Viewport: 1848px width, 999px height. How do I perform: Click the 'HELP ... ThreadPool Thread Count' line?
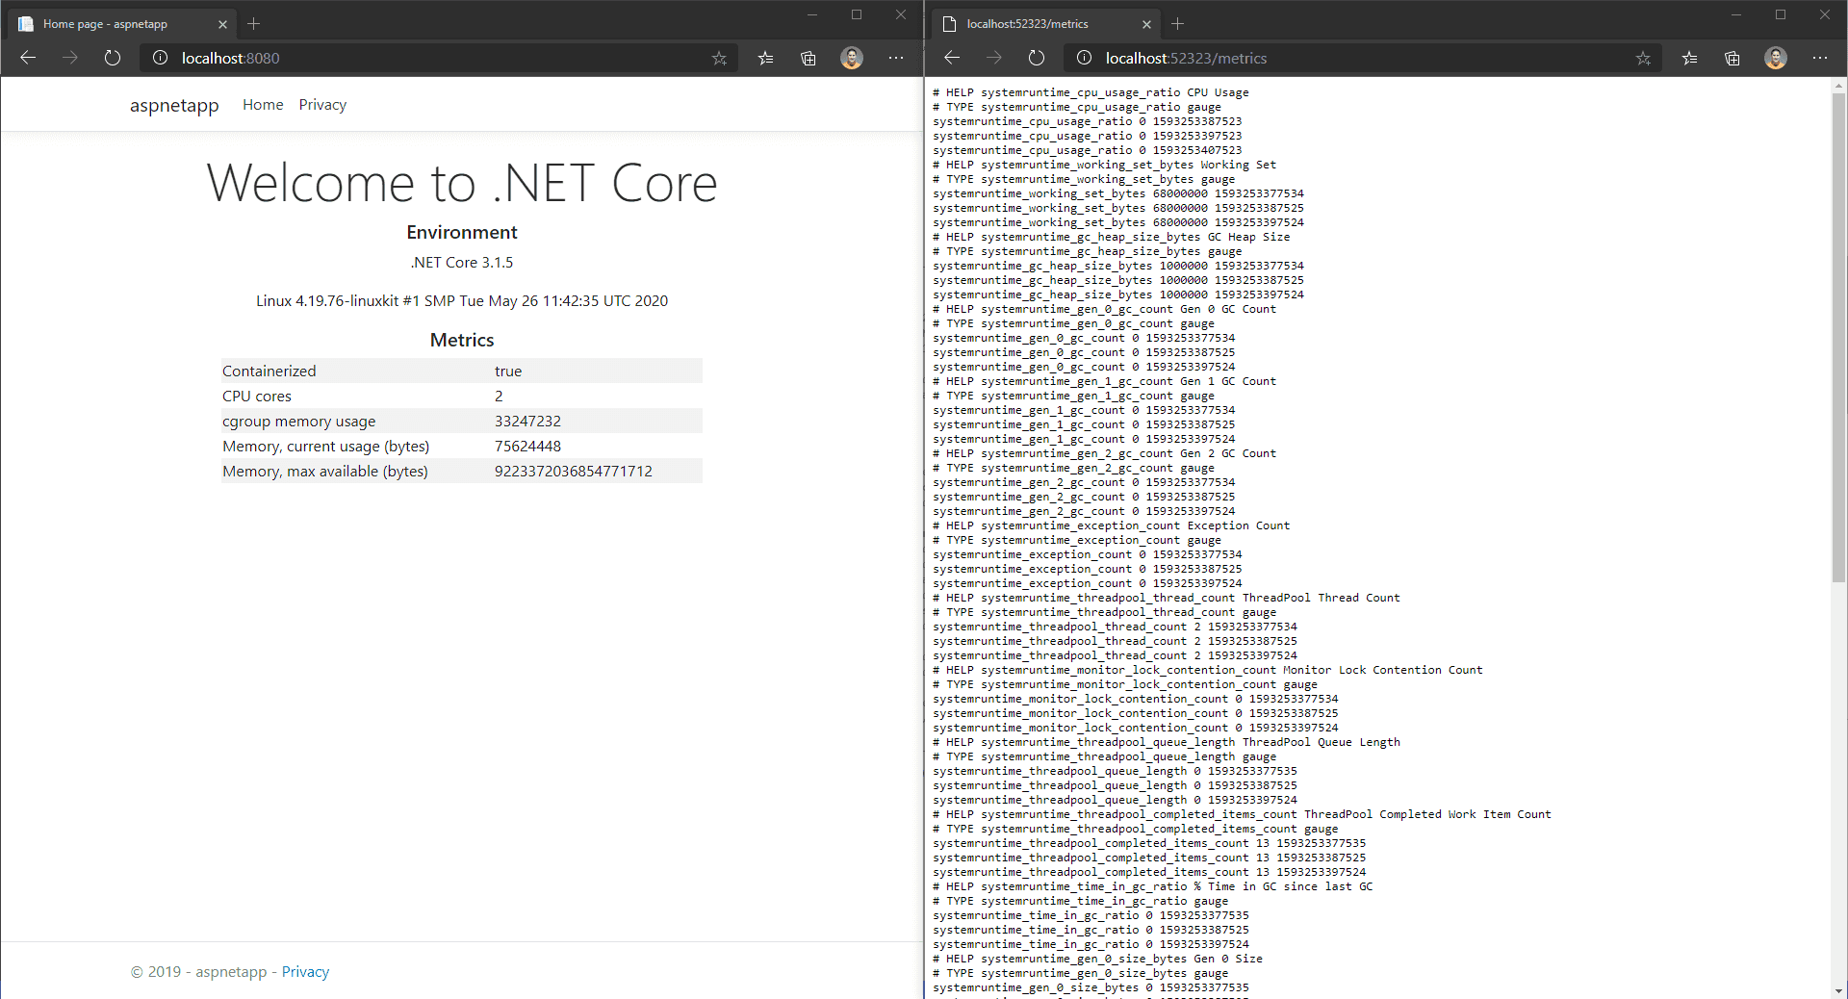[x=1166, y=598]
